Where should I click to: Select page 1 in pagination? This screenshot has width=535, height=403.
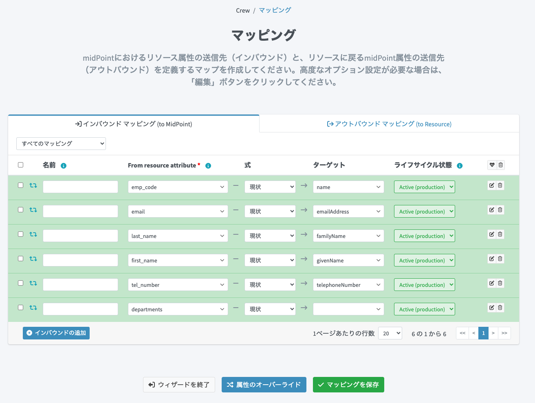pos(484,333)
